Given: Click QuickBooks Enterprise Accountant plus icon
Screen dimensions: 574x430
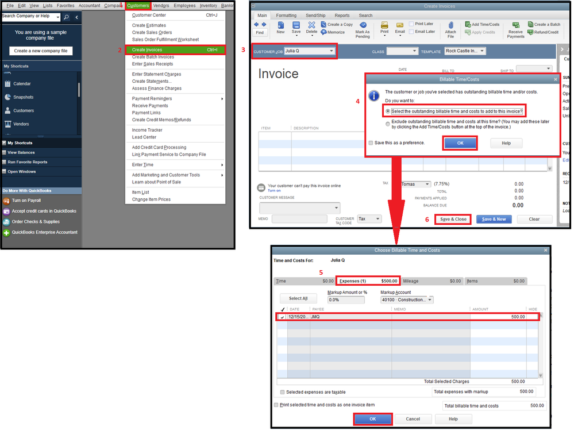Looking at the screenshot, I should pos(6,233).
